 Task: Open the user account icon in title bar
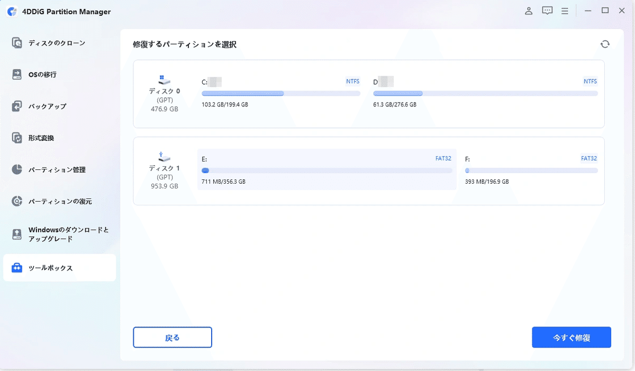point(528,11)
